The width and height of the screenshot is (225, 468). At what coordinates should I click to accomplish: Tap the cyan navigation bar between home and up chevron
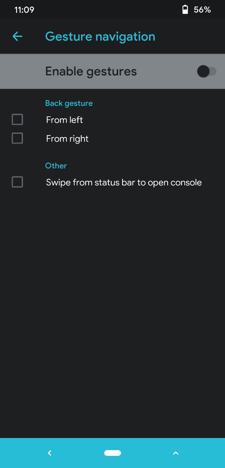pos(146,453)
